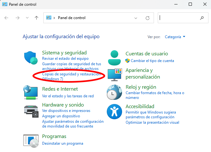211x152 pixels.
Task: Open Hardware y sonido category
Action: [63, 105]
